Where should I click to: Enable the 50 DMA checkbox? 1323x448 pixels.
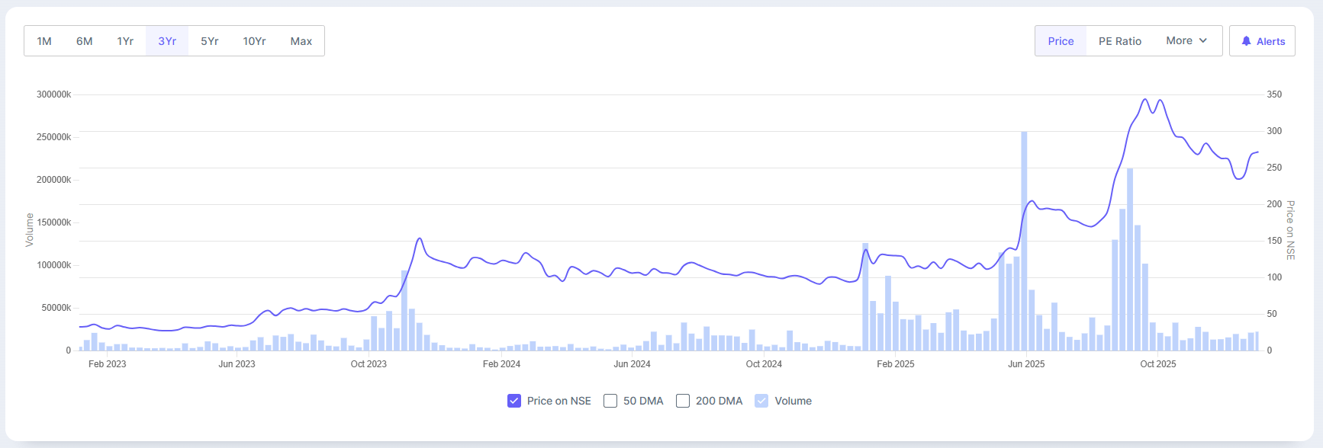[610, 401]
